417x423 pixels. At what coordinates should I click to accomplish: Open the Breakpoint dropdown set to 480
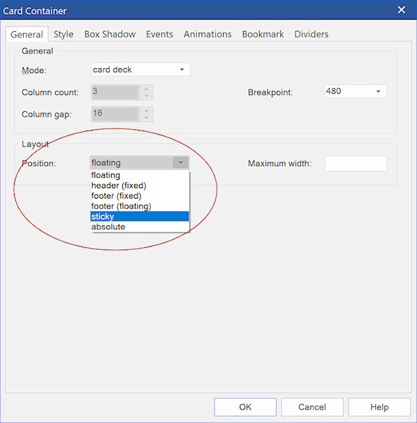[x=378, y=92]
